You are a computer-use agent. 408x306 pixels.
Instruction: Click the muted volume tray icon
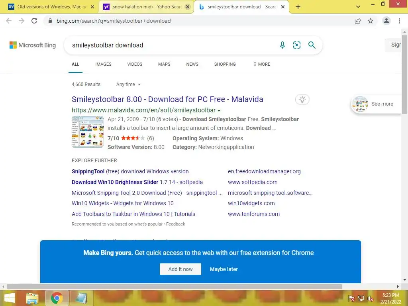pos(371,298)
